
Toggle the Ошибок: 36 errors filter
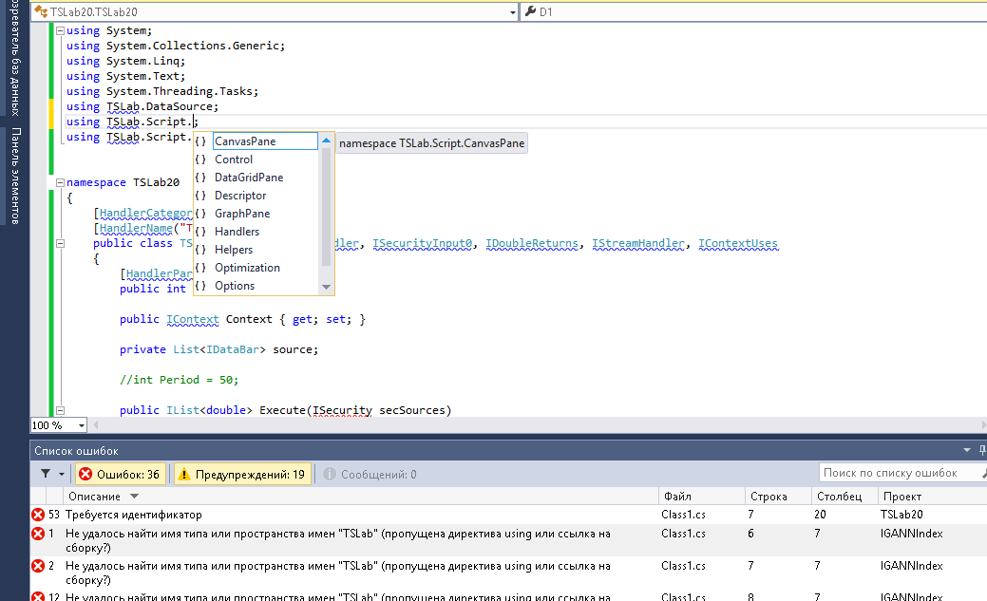[x=120, y=474]
